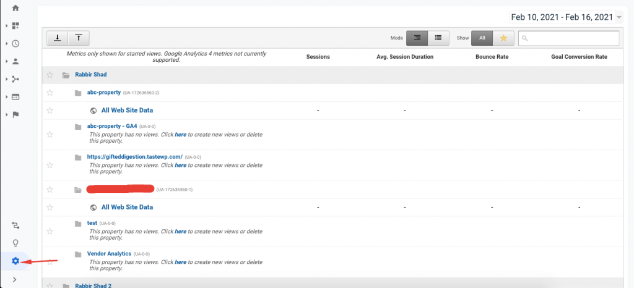Open the test property link
Screen dimensions: 634x288
(x=92, y=223)
